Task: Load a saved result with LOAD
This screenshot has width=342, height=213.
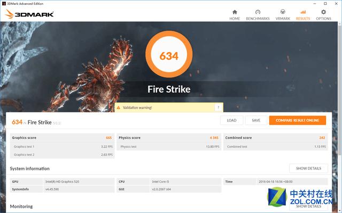Action: click(231, 120)
